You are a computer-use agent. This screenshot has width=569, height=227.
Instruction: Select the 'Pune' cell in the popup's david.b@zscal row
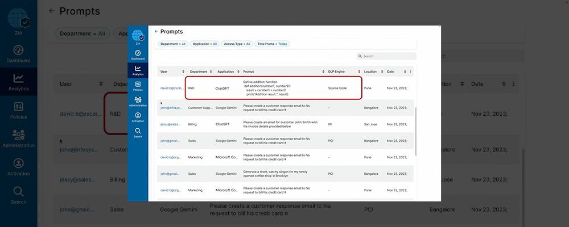pyautogui.click(x=367, y=88)
